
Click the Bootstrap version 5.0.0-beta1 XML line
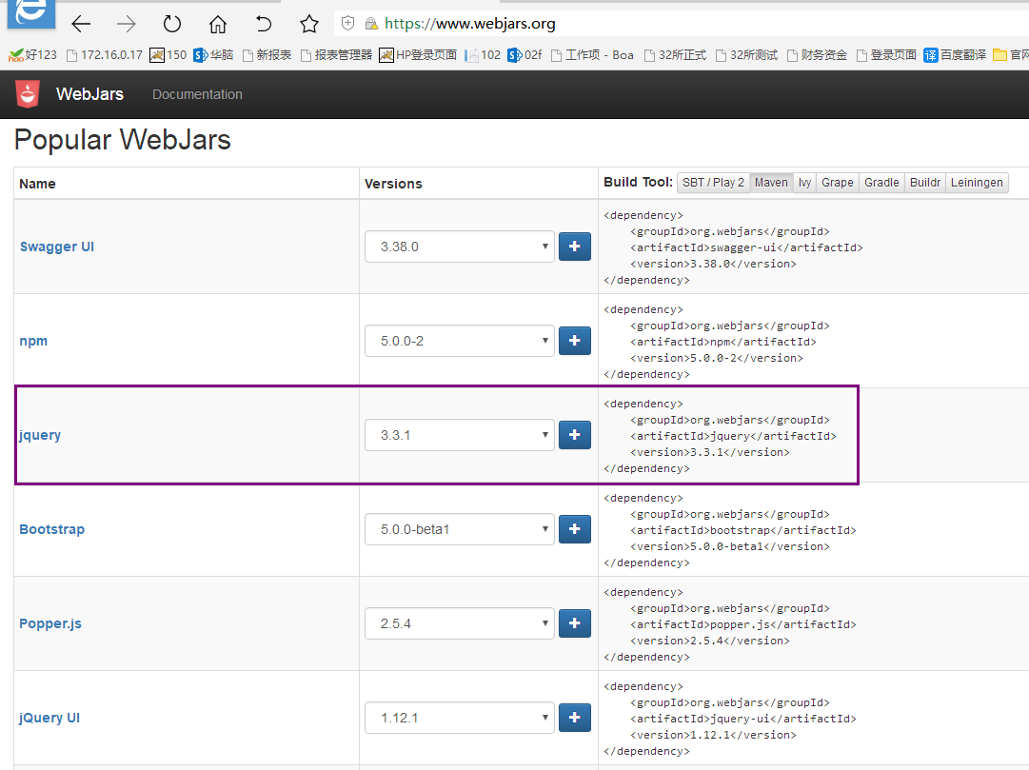click(x=730, y=546)
